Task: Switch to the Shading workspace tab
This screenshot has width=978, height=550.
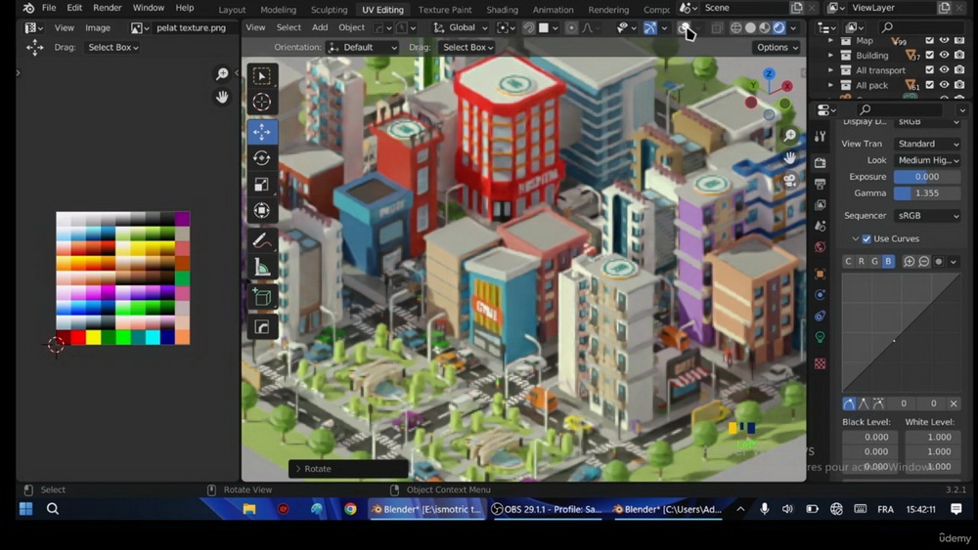Action: pyautogui.click(x=502, y=10)
